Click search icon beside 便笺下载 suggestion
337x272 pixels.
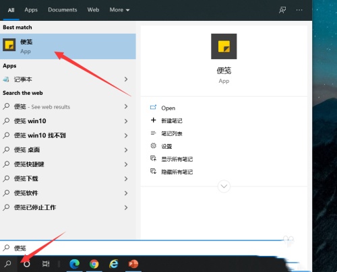click(x=6, y=178)
